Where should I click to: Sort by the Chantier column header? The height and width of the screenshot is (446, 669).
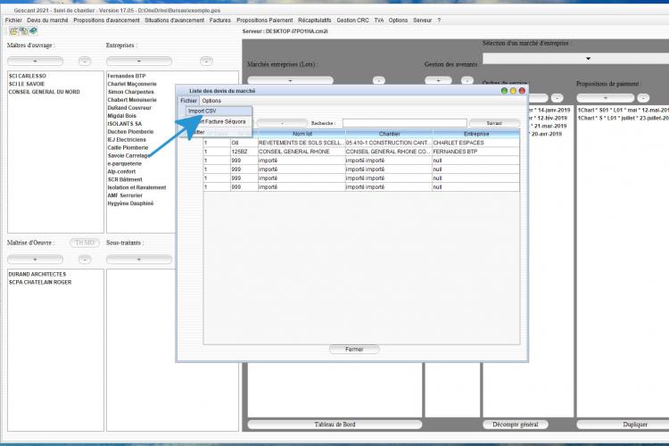389,134
